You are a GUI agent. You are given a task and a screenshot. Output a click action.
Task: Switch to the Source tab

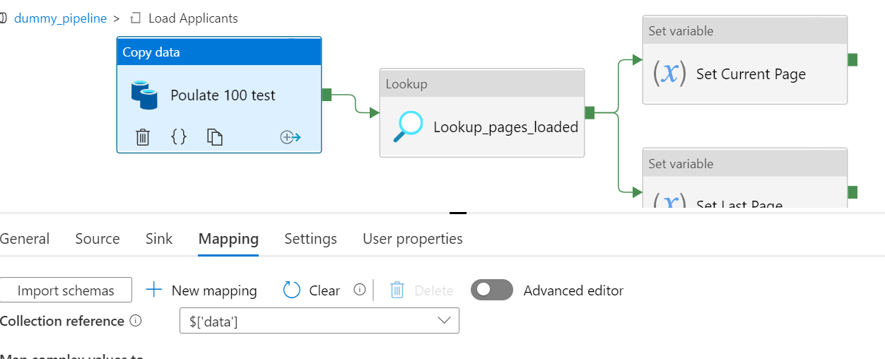[x=98, y=239]
